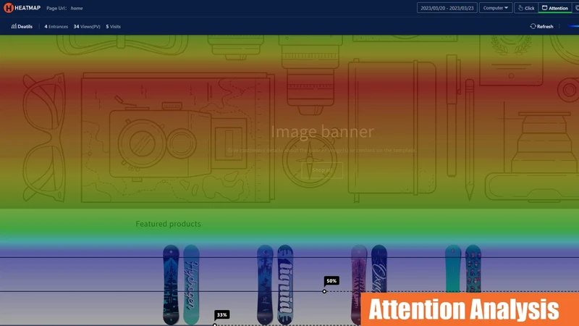This screenshot has height=326, width=579.
Task: Switch to the Attention heatmap tab
Action: coord(555,8)
